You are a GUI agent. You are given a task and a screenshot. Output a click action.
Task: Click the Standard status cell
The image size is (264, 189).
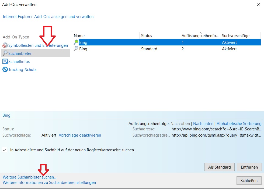click(149, 49)
